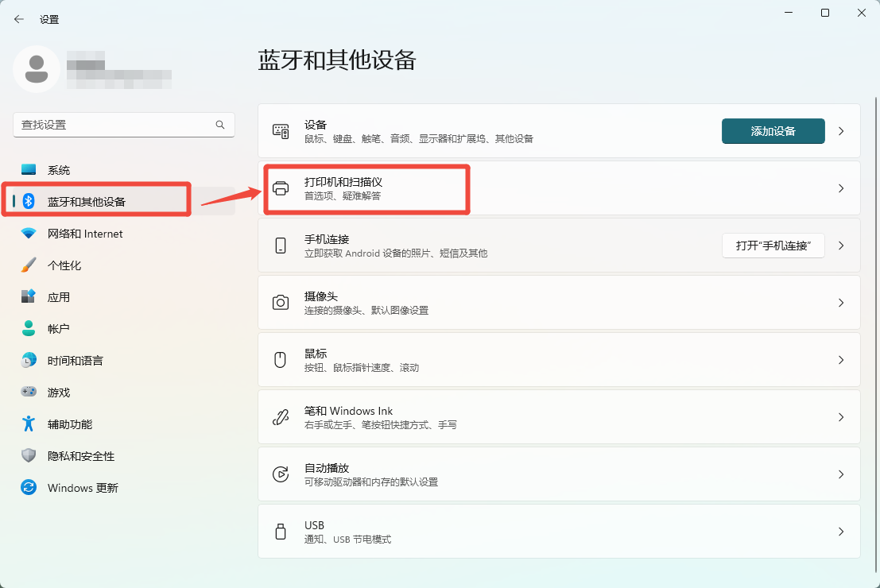Go to Windows 更新 in sidebar
The width and height of the screenshot is (880, 588).
tap(83, 488)
